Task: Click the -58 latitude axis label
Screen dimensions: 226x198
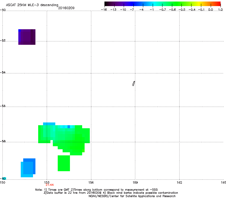Action: tap(3, 141)
